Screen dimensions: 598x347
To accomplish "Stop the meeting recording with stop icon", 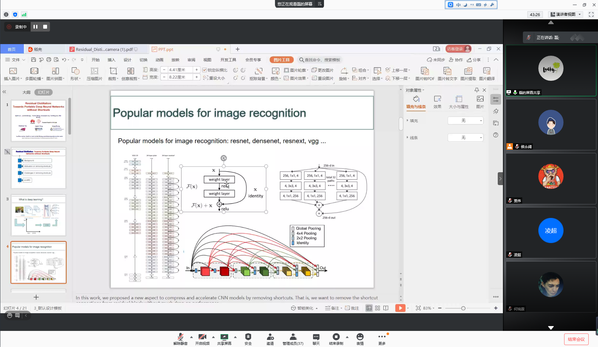I will (45, 27).
